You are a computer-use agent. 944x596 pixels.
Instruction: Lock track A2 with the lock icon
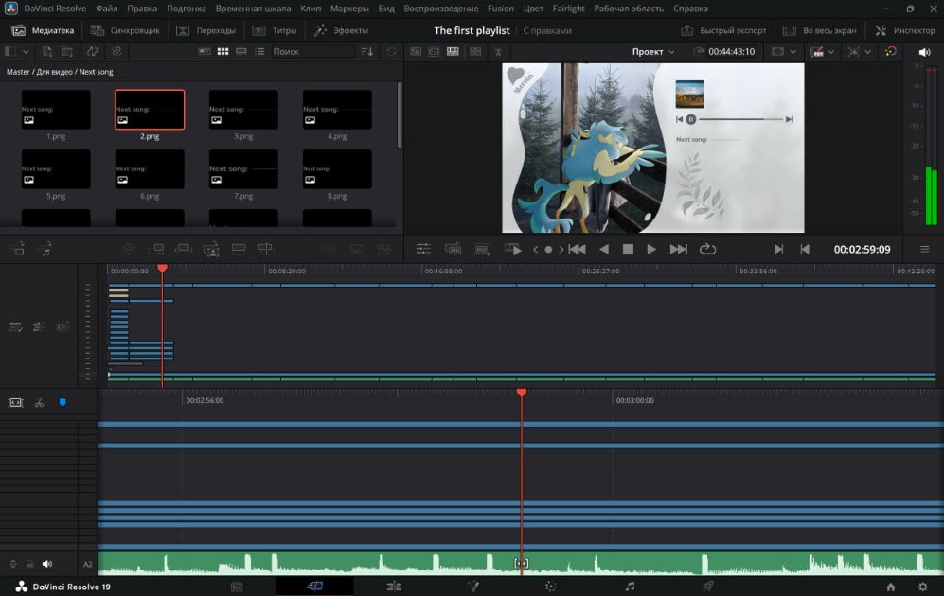click(x=29, y=564)
